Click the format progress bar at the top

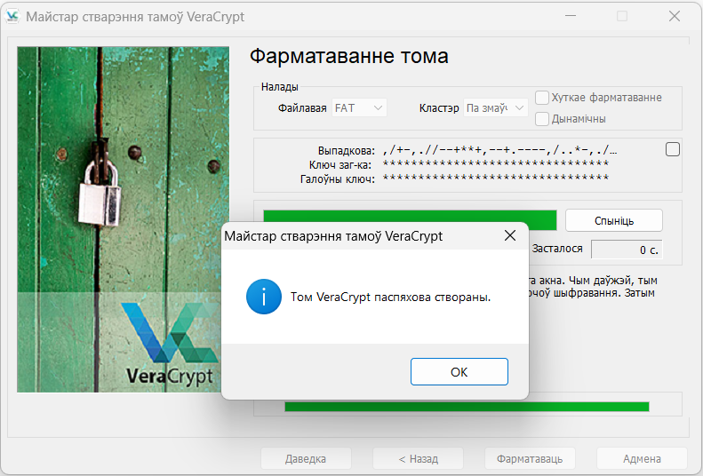[x=410, y=217]
